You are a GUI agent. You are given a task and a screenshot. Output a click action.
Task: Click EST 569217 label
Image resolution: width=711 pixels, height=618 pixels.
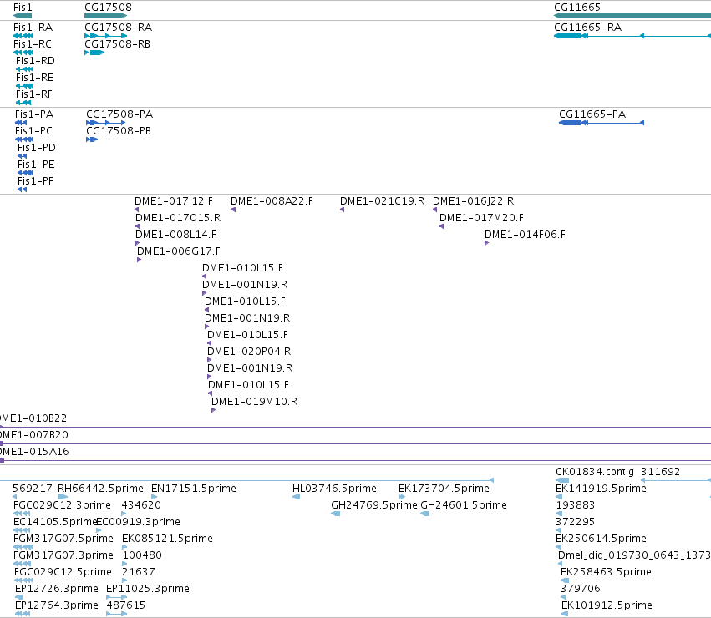(x=33, y=489)
